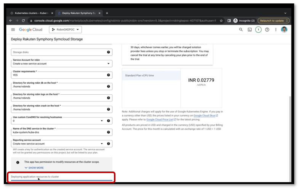301x189 pixels.
Task: Click the browser forward arrow
Action: [17, 21]
